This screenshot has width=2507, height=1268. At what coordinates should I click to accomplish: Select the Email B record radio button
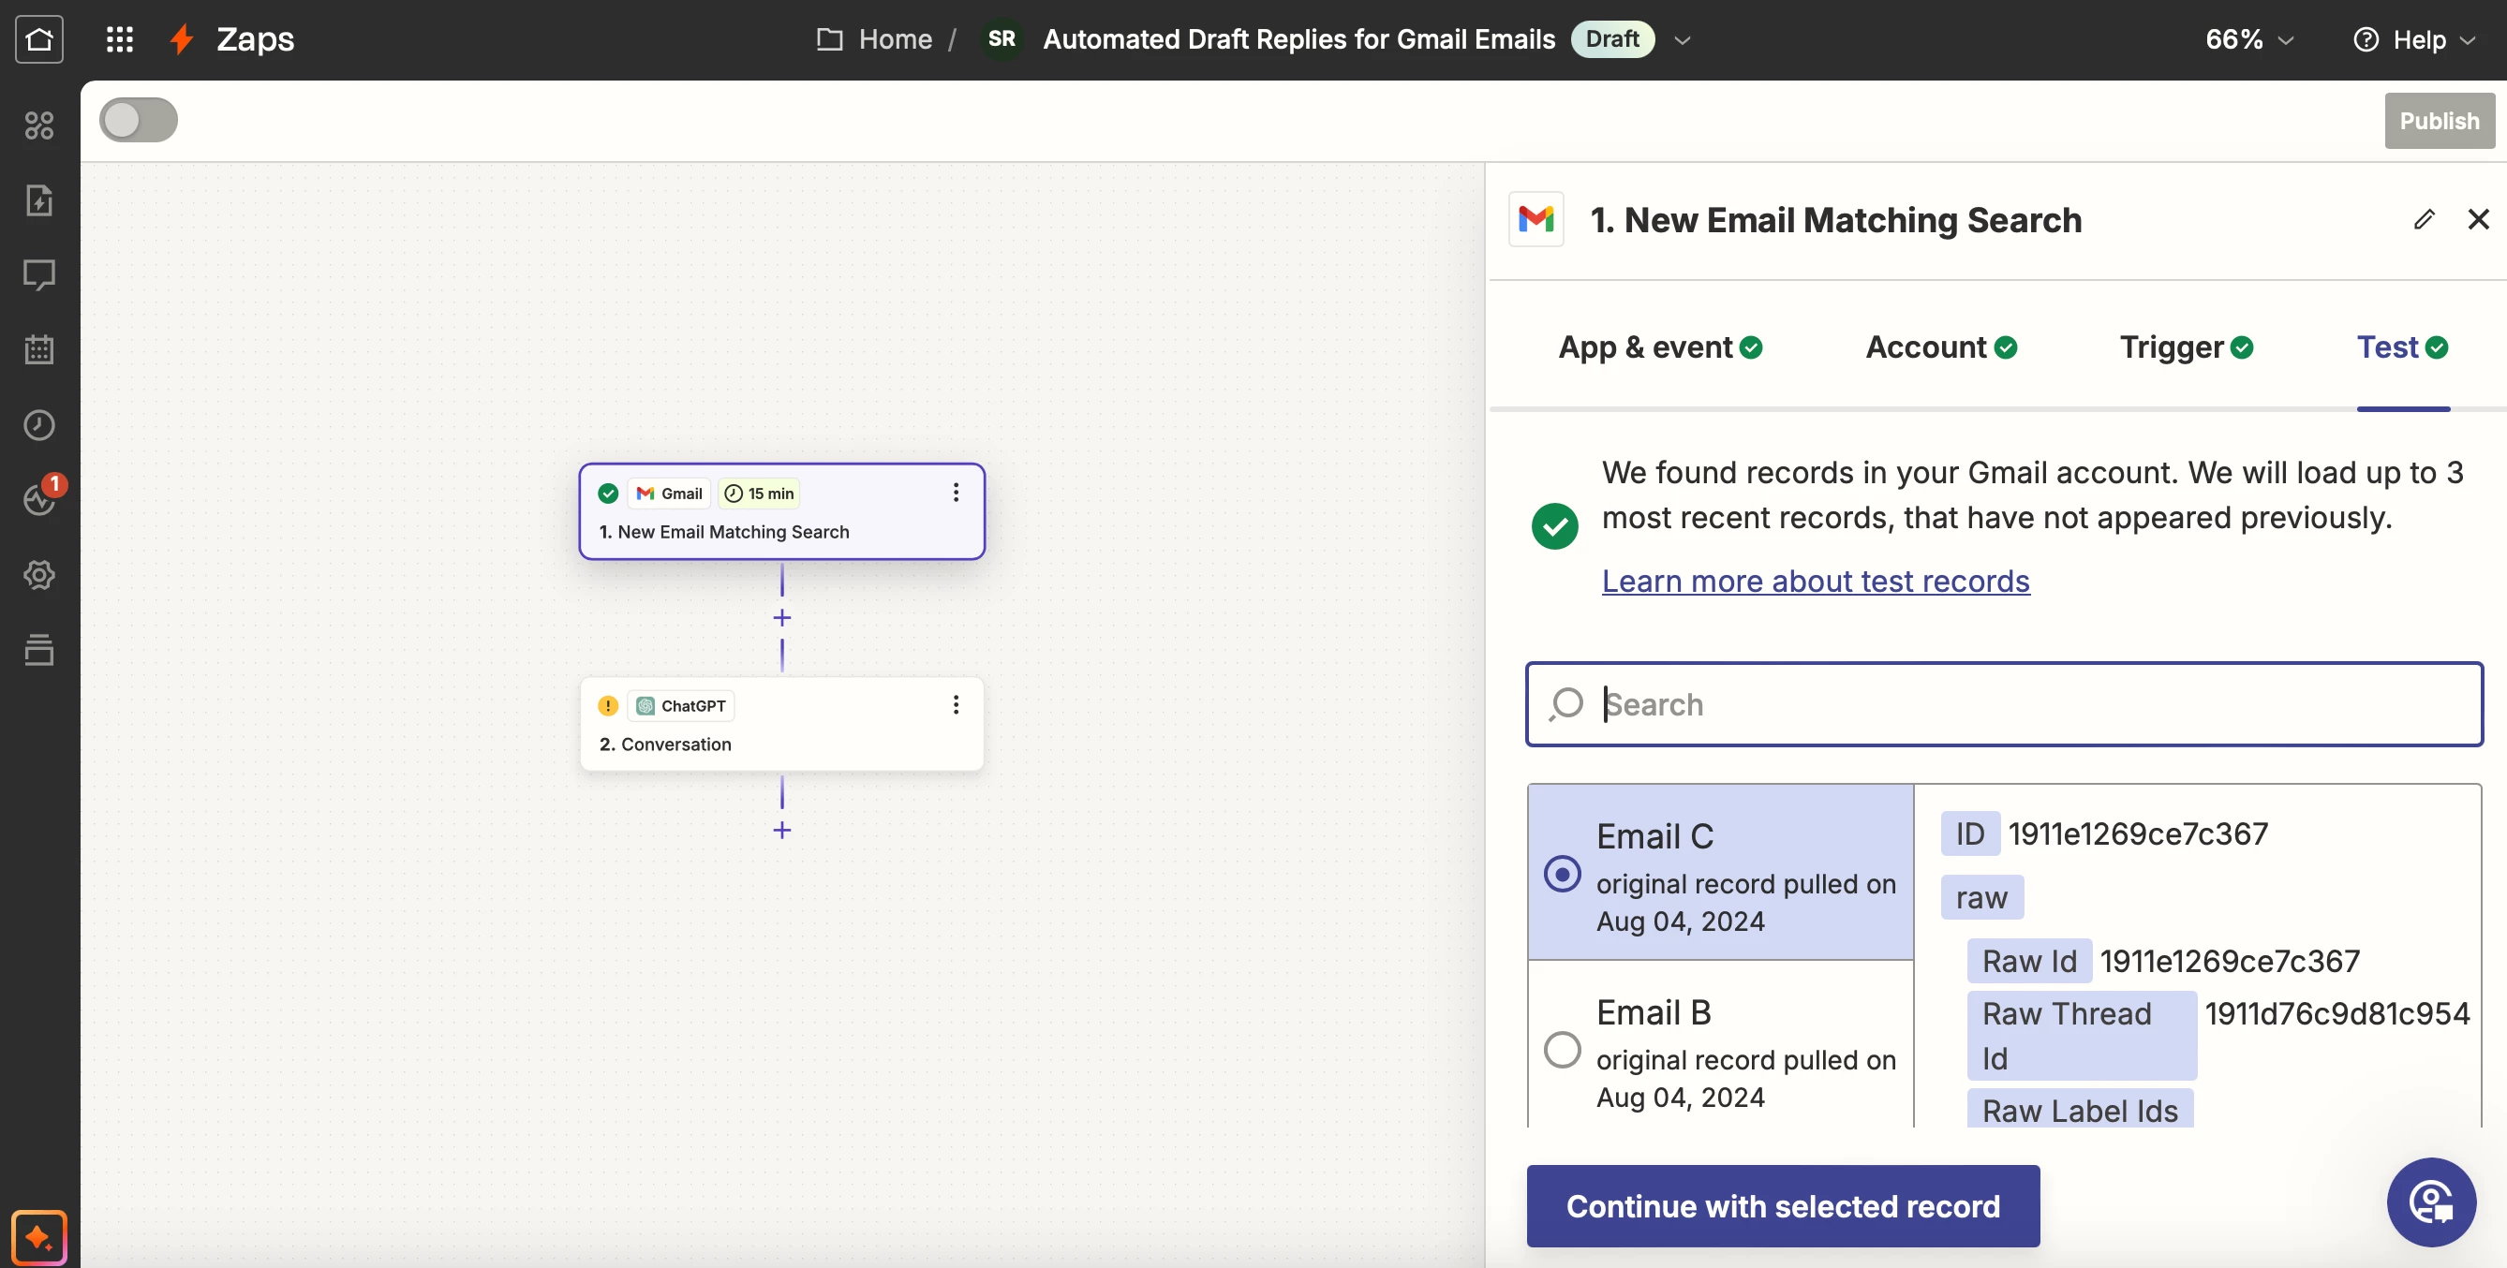(1562, 1050)
